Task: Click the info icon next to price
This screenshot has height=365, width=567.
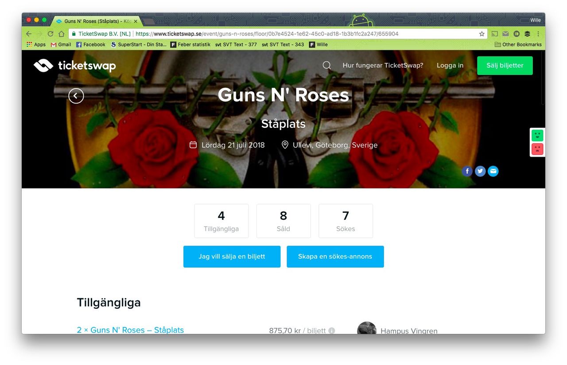Action: (332, 330)
